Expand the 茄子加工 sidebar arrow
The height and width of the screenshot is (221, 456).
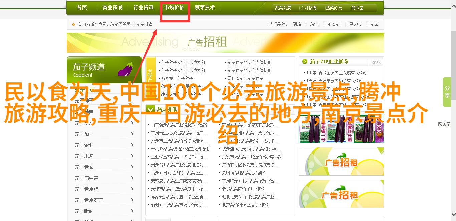pyautogui.click(x=132, y=134)
